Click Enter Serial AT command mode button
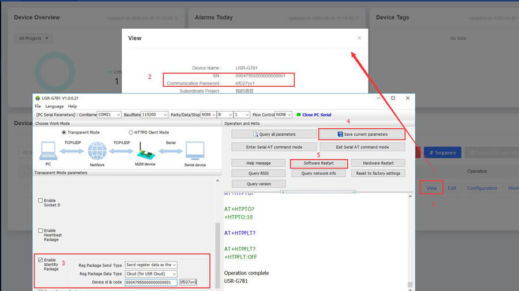The width and height of the screenshot is (519, 291). pyautogui.click(x=274, y=147)
